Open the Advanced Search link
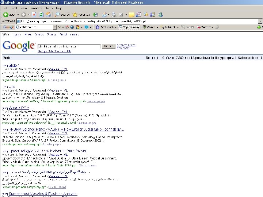 (x=126, y=45)
